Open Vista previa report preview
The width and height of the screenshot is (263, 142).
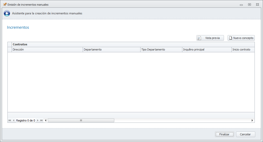(x=210, y=38)
